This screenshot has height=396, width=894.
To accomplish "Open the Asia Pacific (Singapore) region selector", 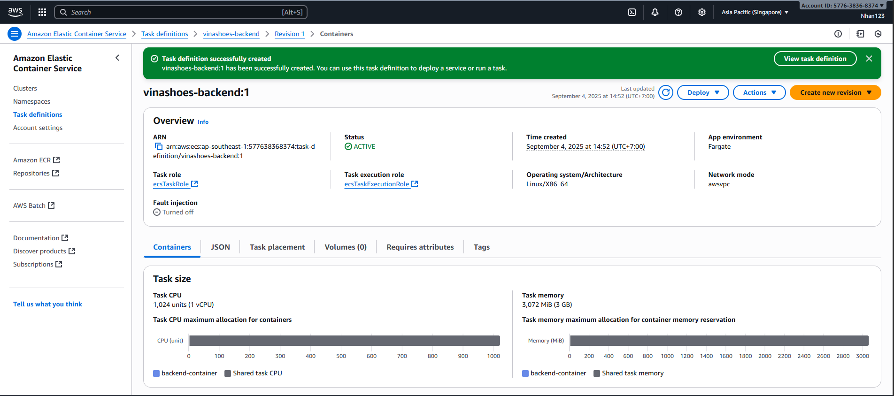I will coord(755,12).
